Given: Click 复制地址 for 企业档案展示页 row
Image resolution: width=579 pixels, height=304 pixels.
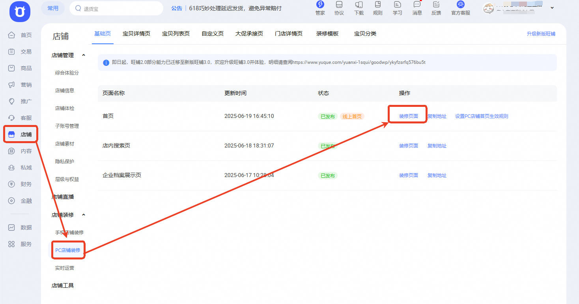Looking at the screenshot, I should click(x=437, y=175).
